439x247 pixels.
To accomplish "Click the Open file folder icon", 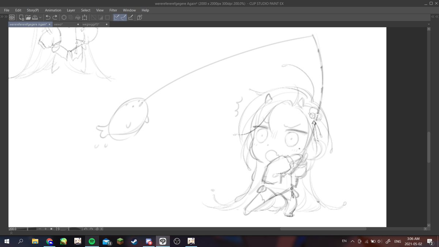I will click(x=28, y=17).
